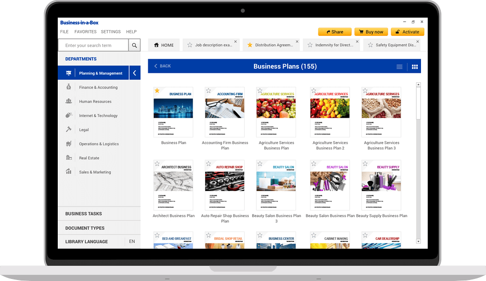Close the Job description tab
486x281 pixels.
pyautogui.click(x=235, y=42)
